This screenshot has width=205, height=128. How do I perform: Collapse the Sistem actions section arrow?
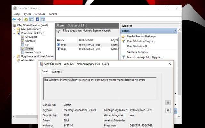175,31
